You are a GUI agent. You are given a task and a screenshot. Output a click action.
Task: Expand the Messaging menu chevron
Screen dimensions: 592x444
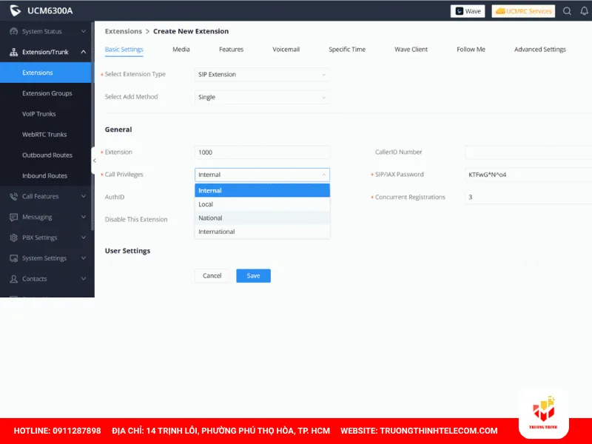[84, 217]
